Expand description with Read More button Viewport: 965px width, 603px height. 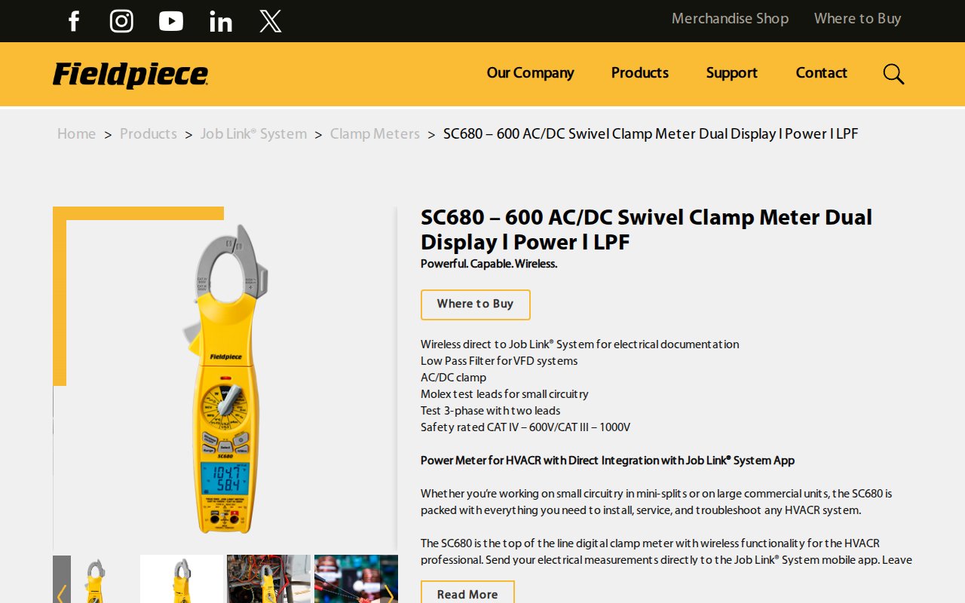[467, 594]
